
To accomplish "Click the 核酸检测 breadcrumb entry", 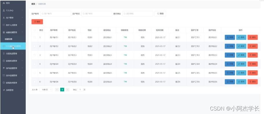I will [x=42, y=4].
